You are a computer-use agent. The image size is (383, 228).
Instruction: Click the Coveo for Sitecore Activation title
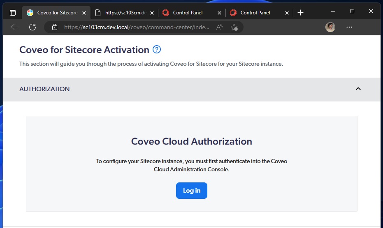tap(84, 50)
